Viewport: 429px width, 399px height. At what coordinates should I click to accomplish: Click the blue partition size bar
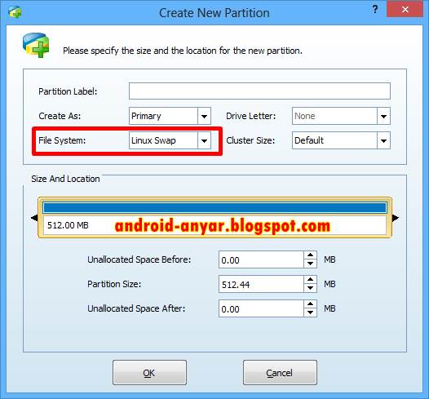(214, 208)
